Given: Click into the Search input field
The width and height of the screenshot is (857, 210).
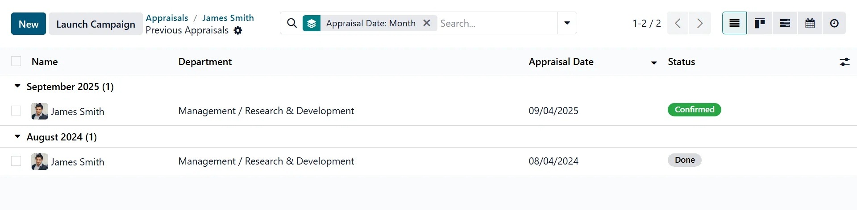Looking at the screenshot, I should pos(496,23).
